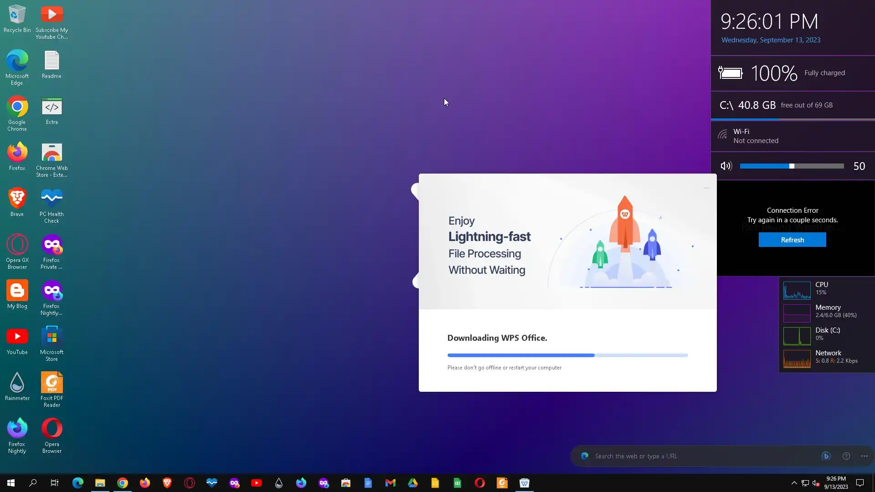Image resolution: width=875 pixels, height=492 pixels.
Task: Open the Windows Start menu
Action: [11, 483]
